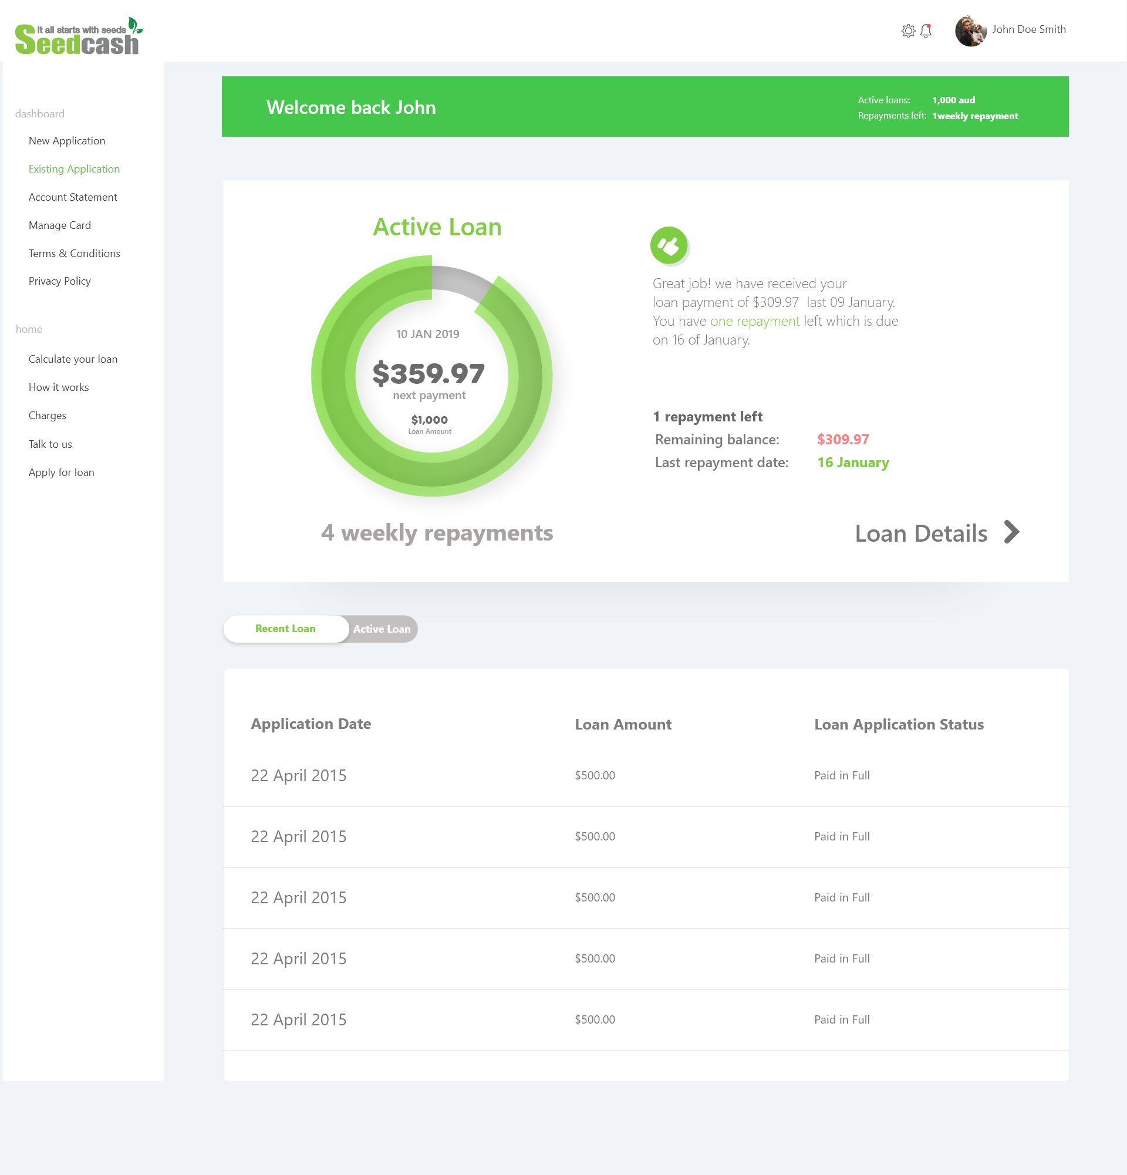Click the 10 JAN 2019 date in chart

(x=427, y=334)
